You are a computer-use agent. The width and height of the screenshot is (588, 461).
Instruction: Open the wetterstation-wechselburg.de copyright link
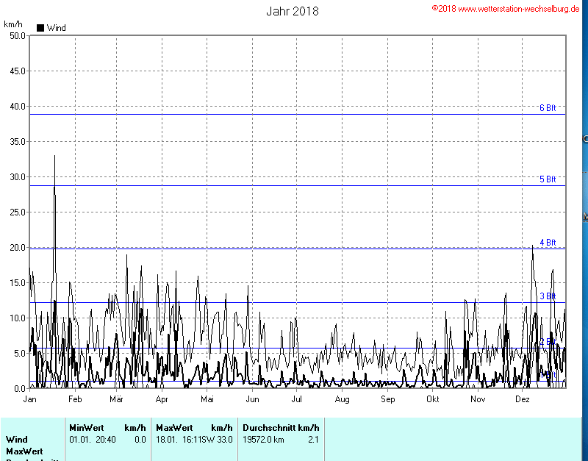[506, 9]
